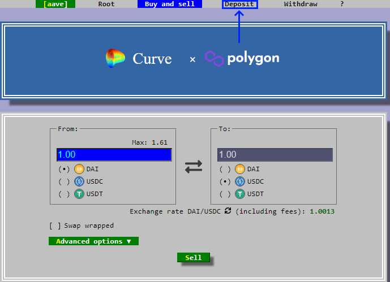Click the 1.0013 exchange rate value

tap(322, 211)
